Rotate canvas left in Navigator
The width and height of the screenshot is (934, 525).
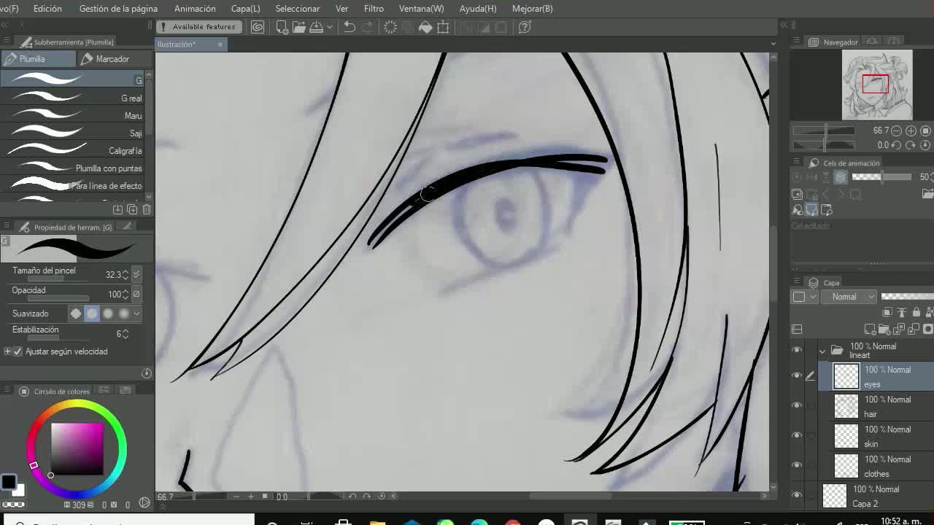[896, 145]
